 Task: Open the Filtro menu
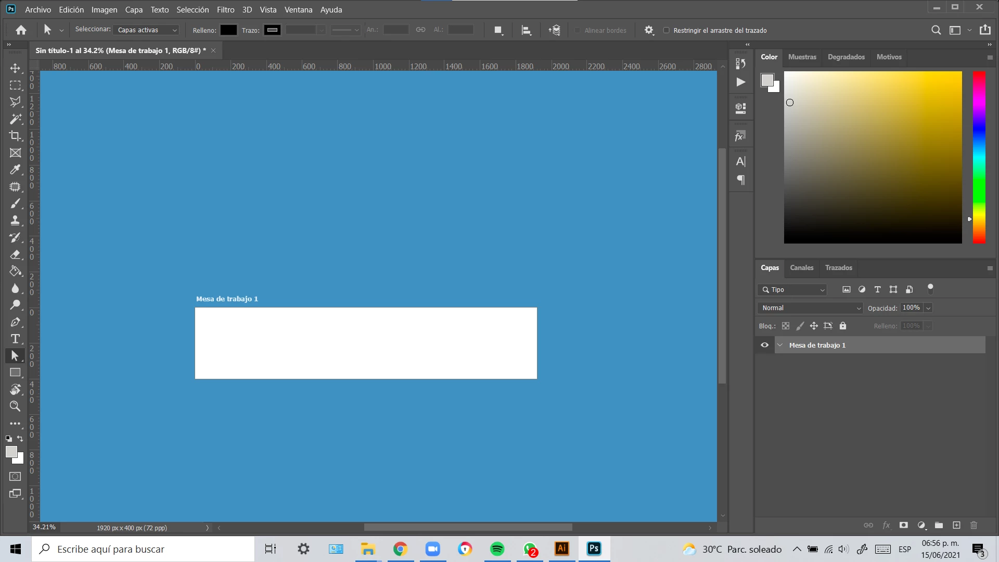pyautogui.click(x=225, y=9)
